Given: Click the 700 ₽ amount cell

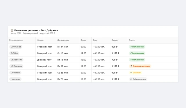Looking at the screenshot, I should pos(115,60).
